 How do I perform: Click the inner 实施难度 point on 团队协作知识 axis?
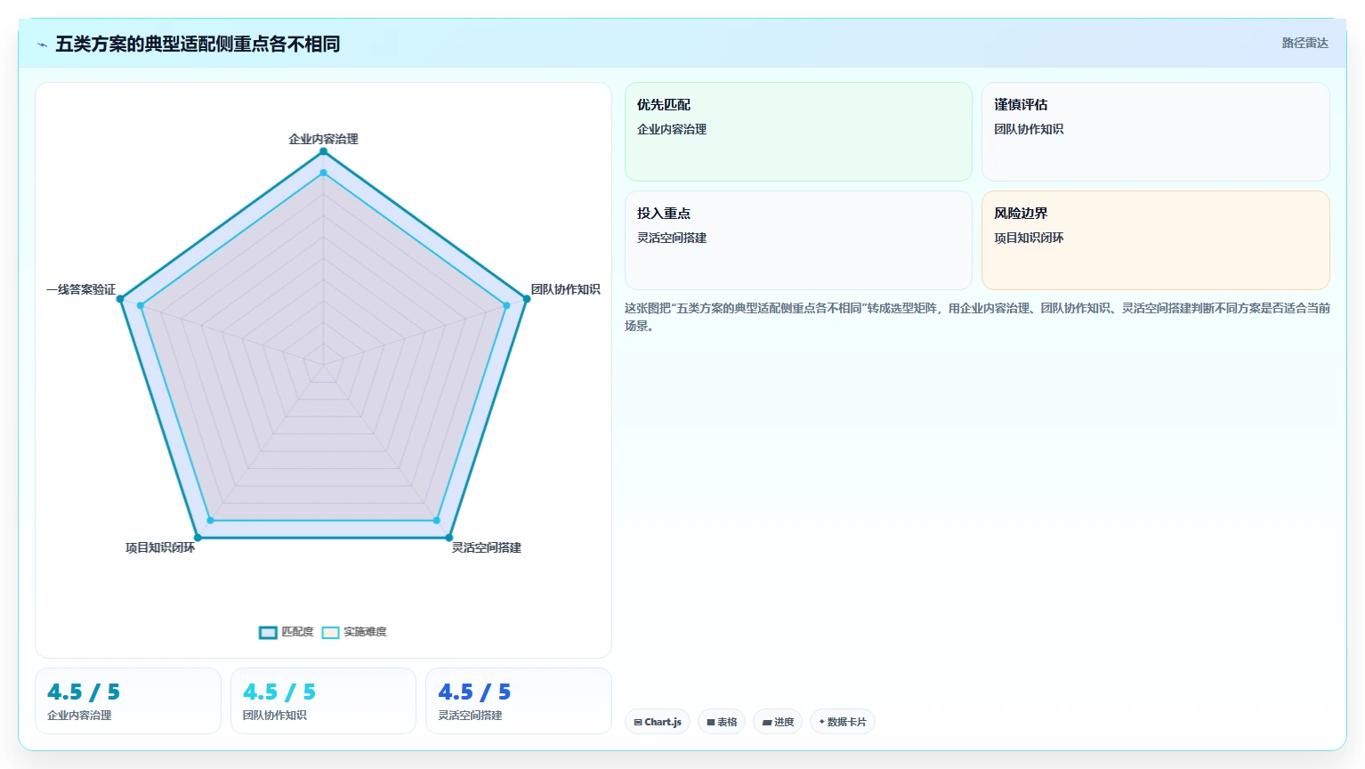pyautogui.click(x=506, y=305)
